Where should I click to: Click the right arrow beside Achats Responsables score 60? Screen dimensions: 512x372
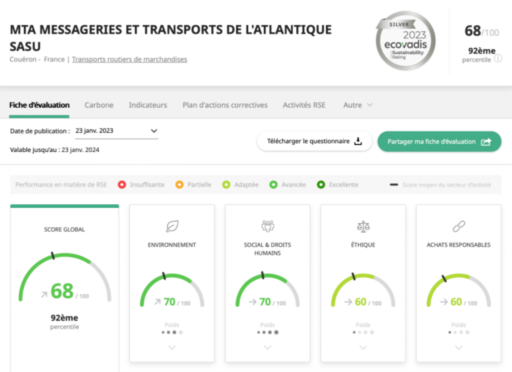(x=443, y=302)
